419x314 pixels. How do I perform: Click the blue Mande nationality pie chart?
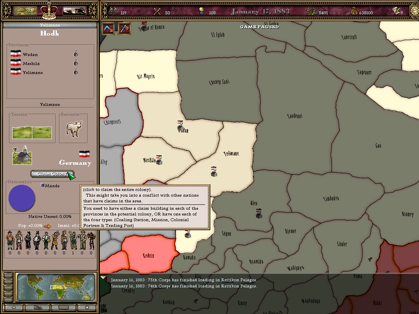coord(22,198)
